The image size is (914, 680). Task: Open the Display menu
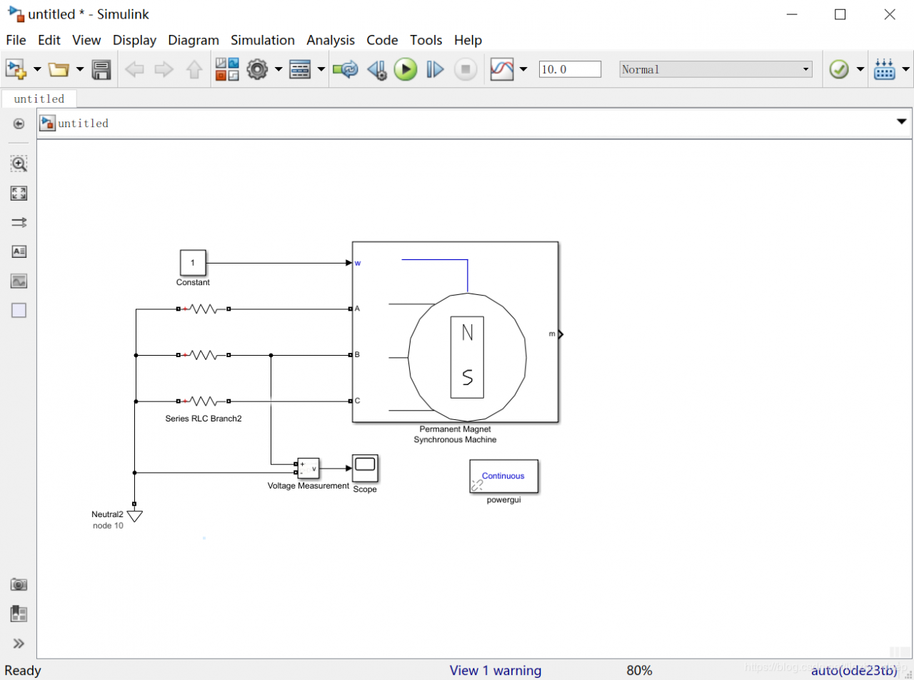(x=134, y=40)
